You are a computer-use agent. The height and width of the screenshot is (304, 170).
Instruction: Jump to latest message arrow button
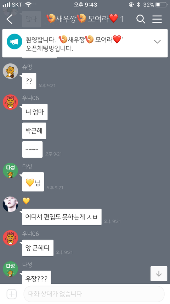click(159, 273)
